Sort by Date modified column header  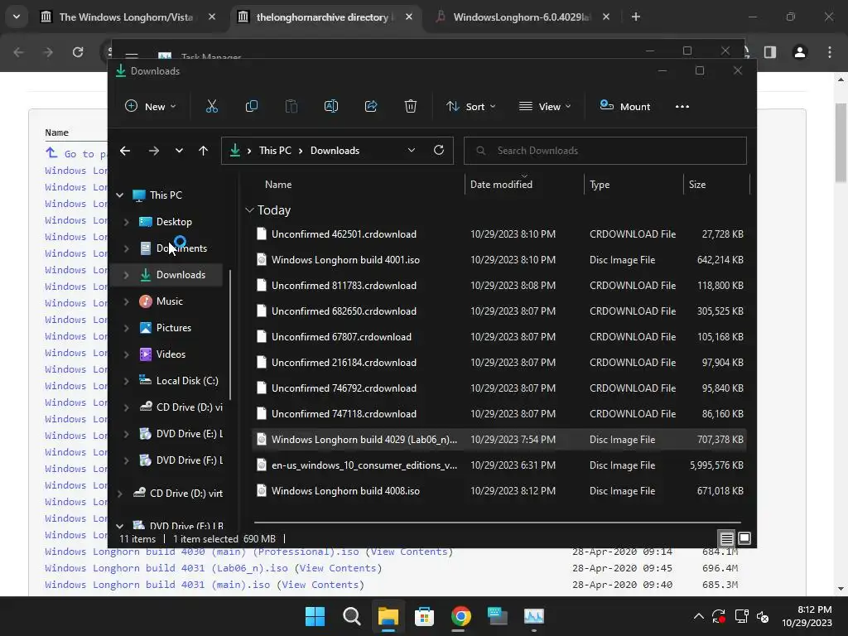501,185
